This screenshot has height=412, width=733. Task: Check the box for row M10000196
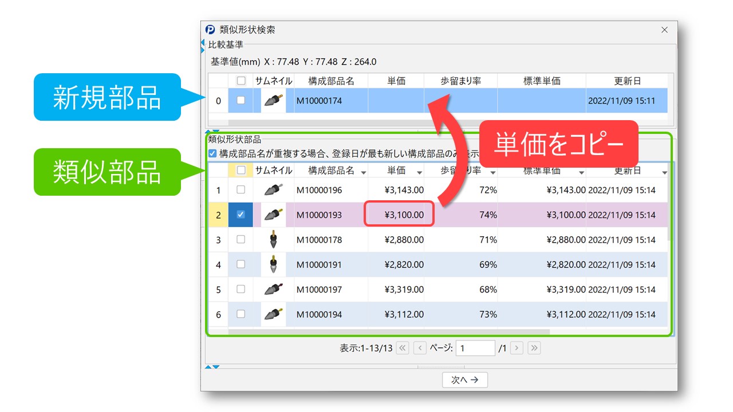pos(241,189)
